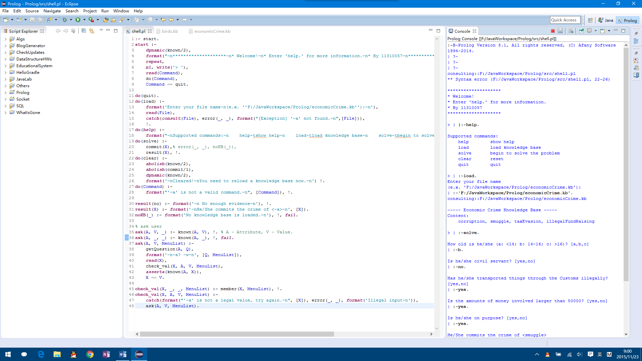Click the Java perspective icon
Screen dimensions: 642x361
606,20
